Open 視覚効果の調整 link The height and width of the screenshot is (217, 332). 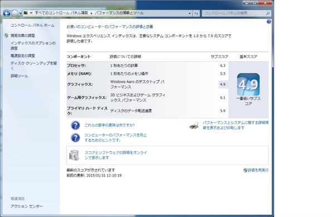(23, 36)
